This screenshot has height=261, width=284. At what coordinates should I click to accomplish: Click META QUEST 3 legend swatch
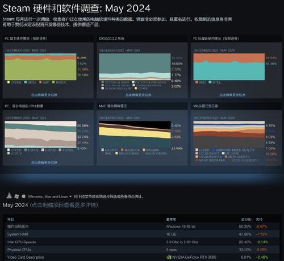pos(225,157)
